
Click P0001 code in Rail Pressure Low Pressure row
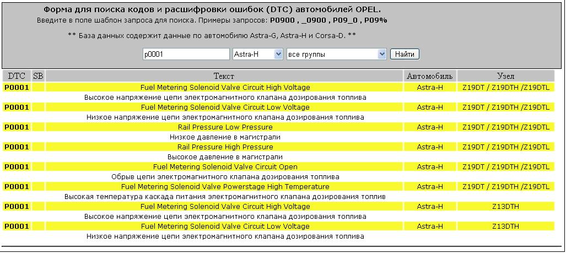(x=17, y=127)
